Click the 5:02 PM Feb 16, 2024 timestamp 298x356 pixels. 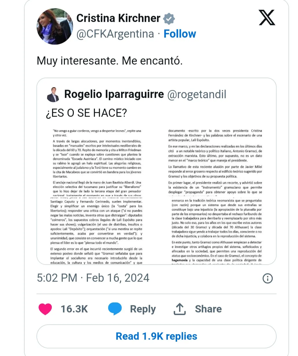click(93, 278)
